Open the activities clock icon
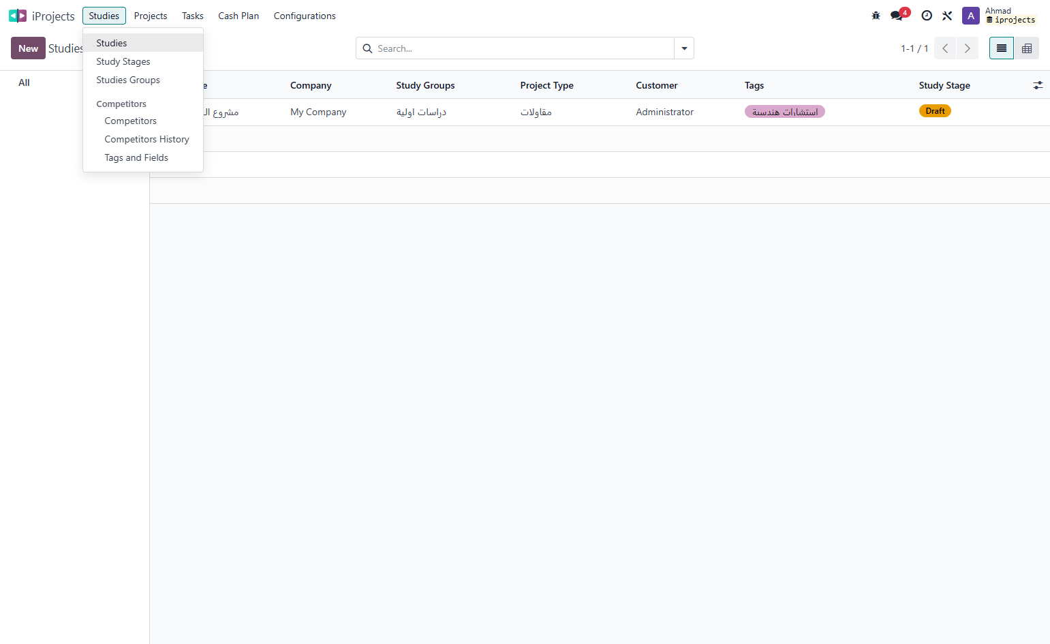Screen dimensions: 1050x644 point(927,16)
